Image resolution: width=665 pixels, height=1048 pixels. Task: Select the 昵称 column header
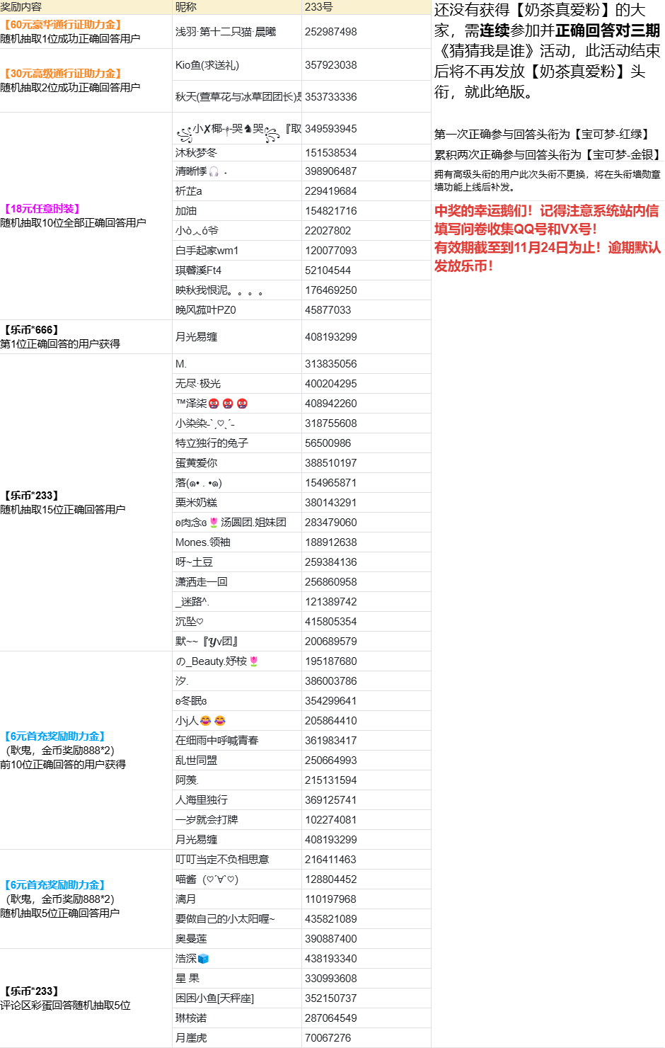coord(186,7)
